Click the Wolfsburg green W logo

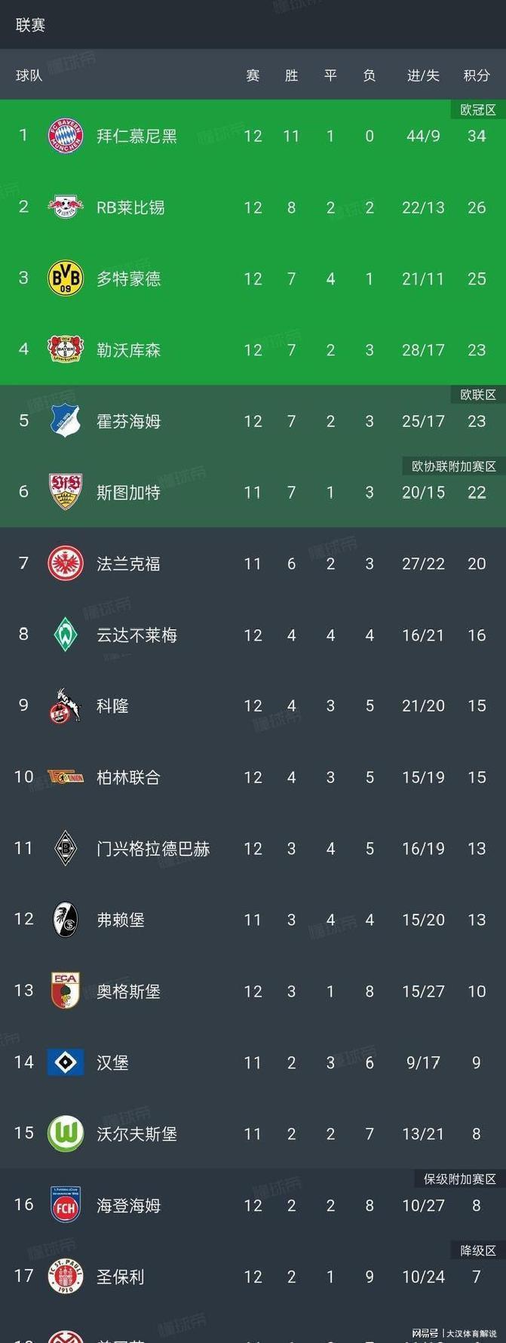click(x=66, y=1133)
